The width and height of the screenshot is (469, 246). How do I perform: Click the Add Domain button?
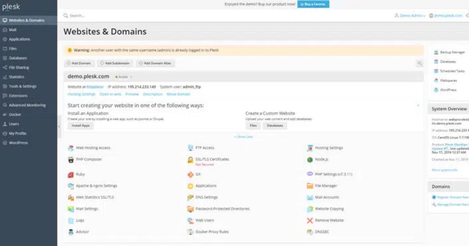[79, 63]
